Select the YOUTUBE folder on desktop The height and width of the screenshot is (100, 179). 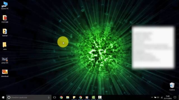(5, 19)
